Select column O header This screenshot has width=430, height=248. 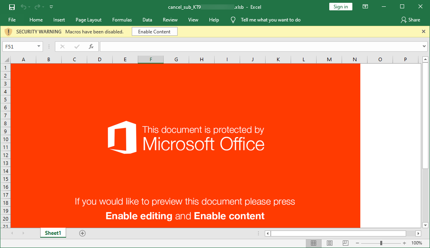click(380, 59)
